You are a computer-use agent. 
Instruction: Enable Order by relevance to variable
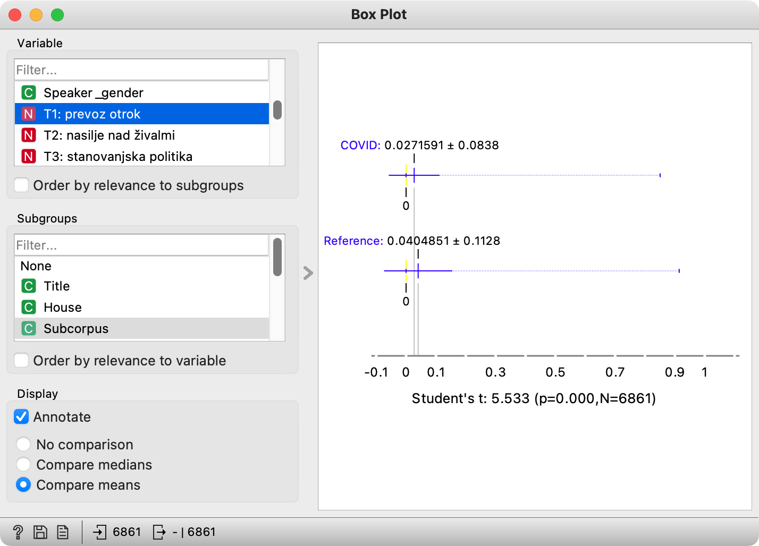[22, 361]
